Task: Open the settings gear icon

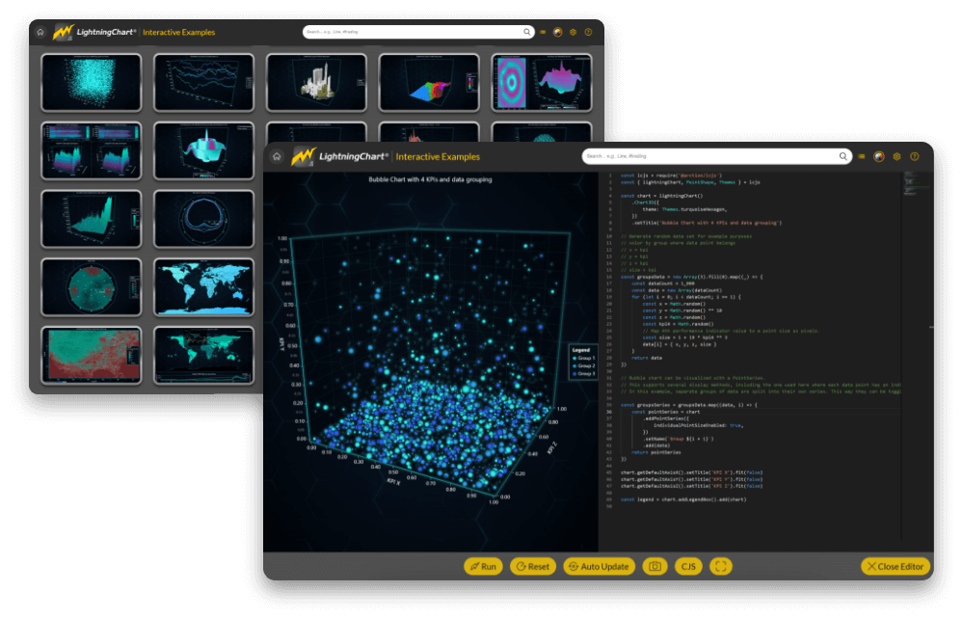Action: tap(896, 155)
